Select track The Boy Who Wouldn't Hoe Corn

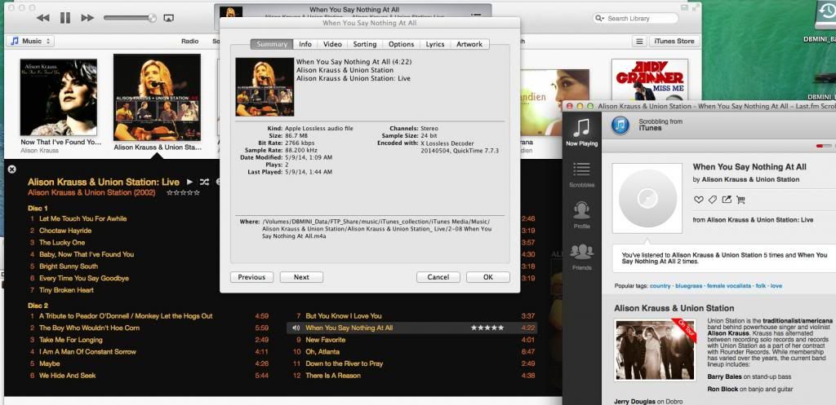(89, 328)
